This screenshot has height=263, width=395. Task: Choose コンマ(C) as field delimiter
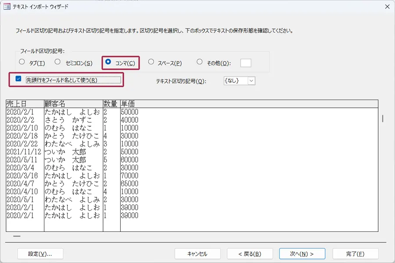tap(108, 62)
